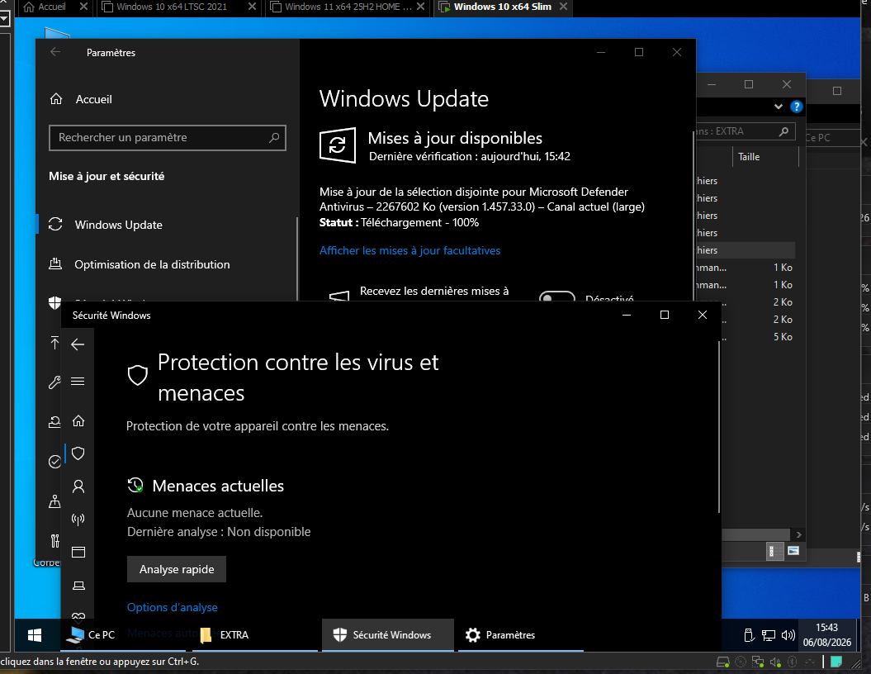
Task: Open the Windows Start menu
Action: tap(35, 635)
